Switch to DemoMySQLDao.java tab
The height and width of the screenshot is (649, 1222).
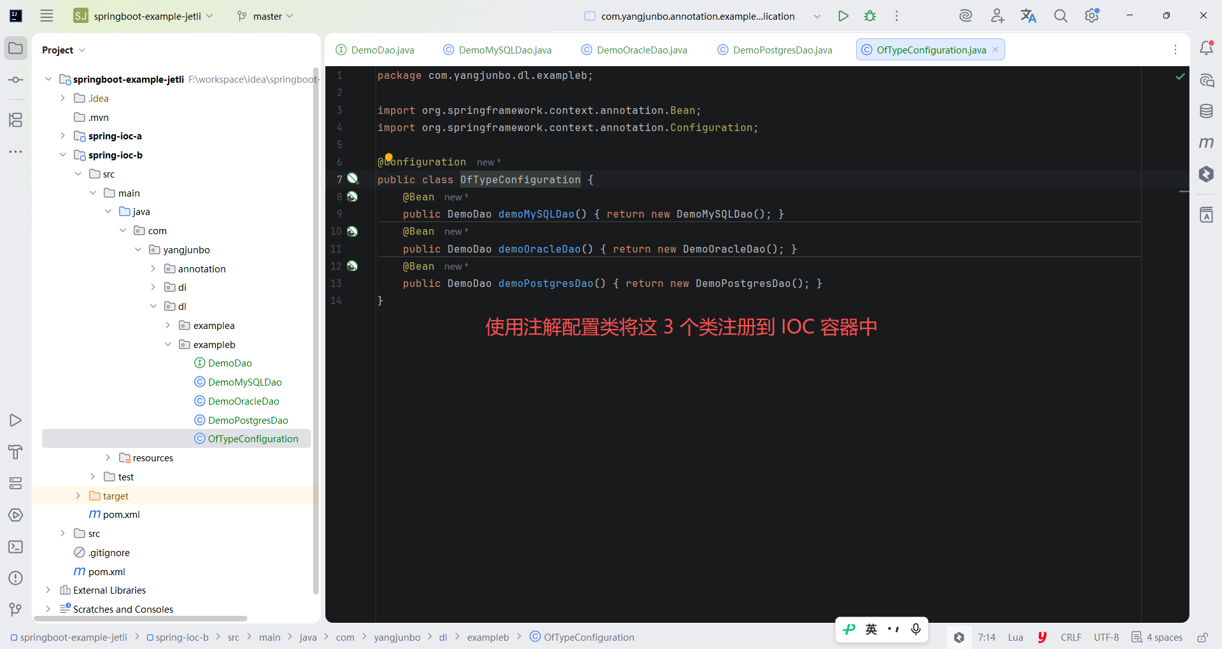coord(498,50)
